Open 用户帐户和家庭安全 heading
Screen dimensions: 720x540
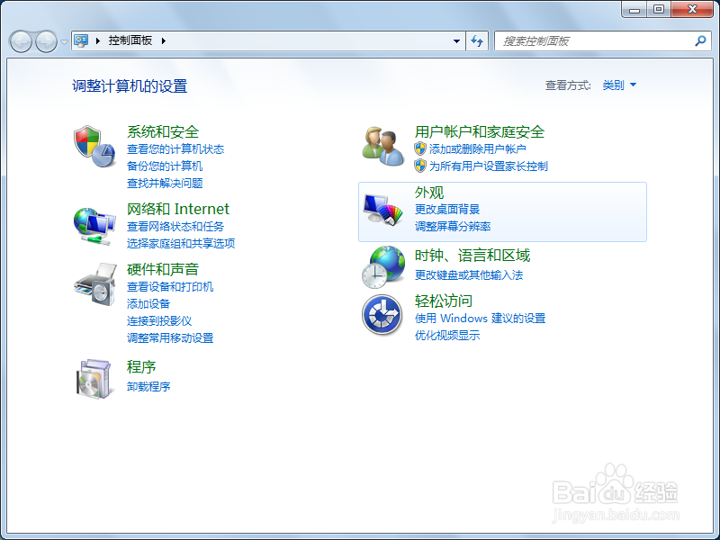[x=480, y=131]
